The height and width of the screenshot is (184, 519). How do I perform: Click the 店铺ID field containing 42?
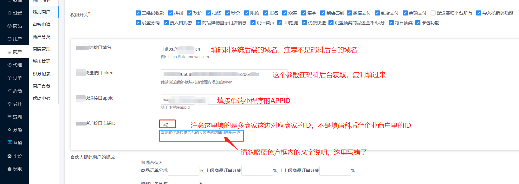224,125
